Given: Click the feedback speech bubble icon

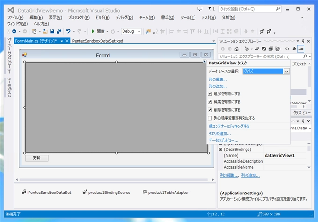Looking at the screenshot, I should pyautogui.click(x=200, y=8).
